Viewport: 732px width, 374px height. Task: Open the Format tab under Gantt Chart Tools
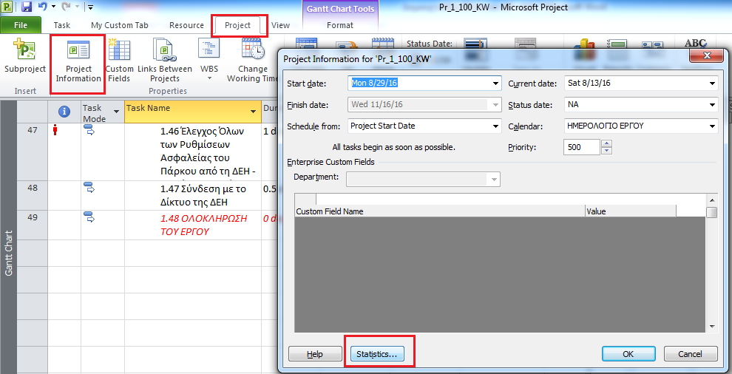point(340,25)
